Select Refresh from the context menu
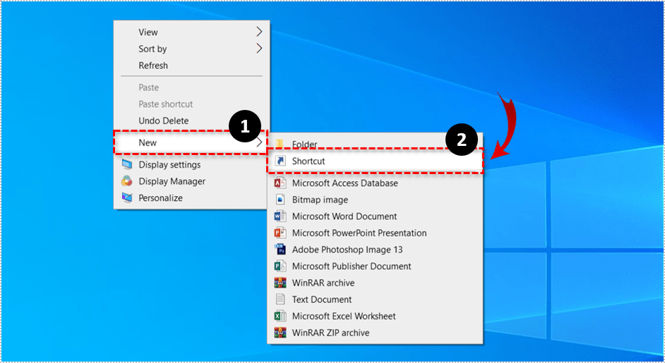Viewport: 665px width, 363px height. pyautogui.click(x=153, y=66)
